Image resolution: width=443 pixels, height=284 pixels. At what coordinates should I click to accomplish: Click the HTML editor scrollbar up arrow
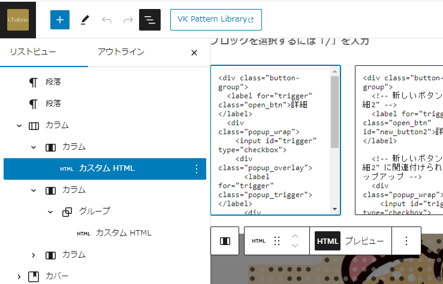pyautogui.click(x=334, y=71)
